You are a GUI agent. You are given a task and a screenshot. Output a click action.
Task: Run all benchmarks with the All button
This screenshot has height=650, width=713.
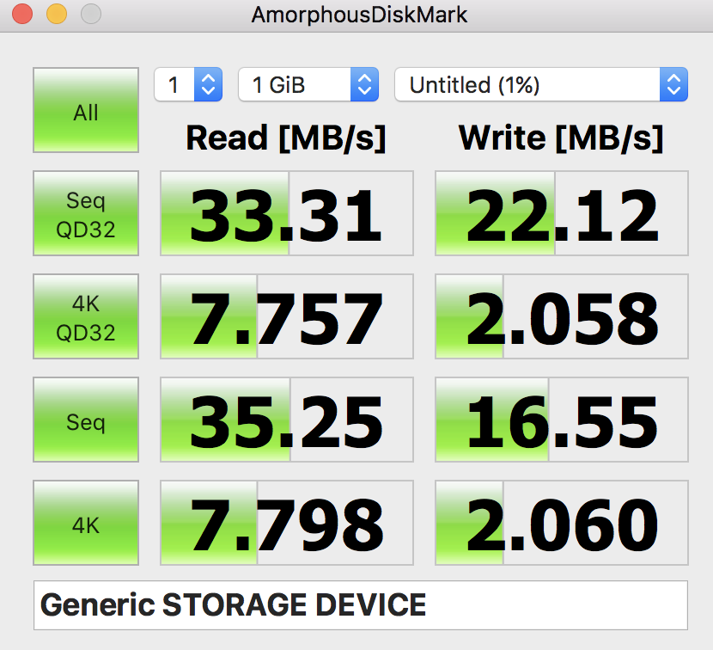(86, 110)
